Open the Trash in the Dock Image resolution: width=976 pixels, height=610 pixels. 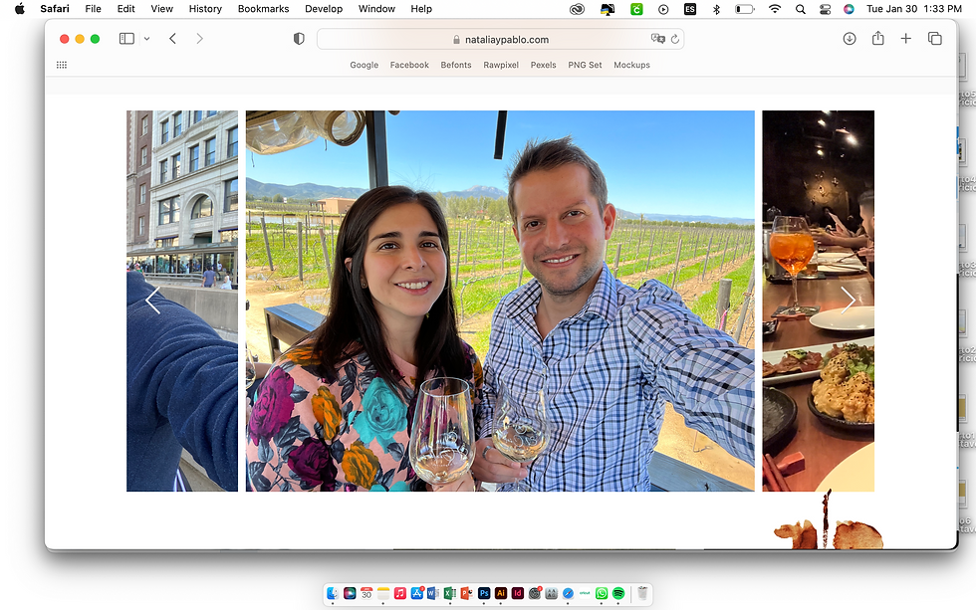tap(642, 593)
